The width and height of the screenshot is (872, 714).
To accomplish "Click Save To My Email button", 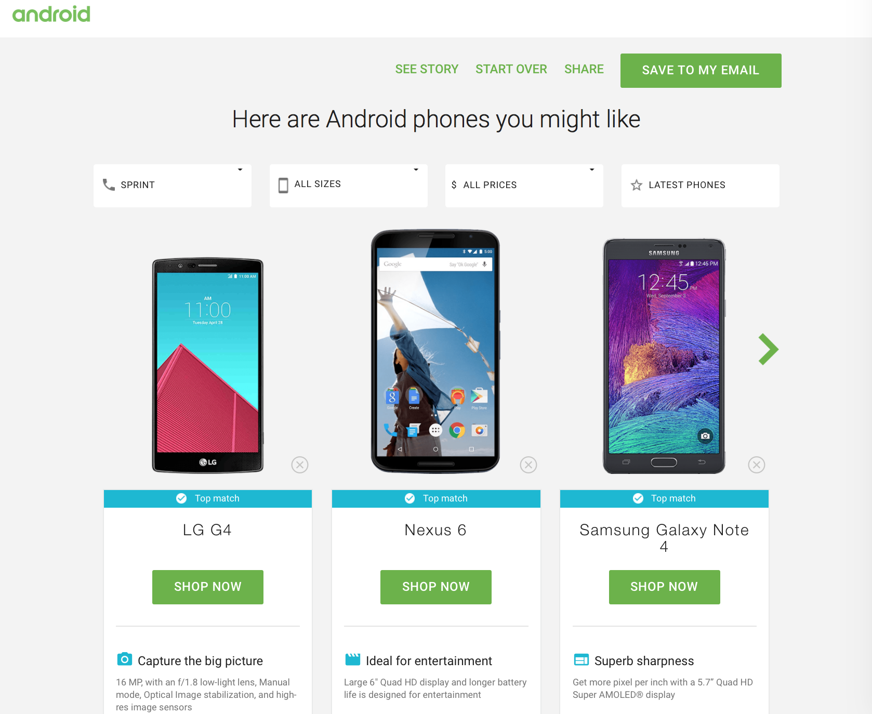I will tap(701, 71).
